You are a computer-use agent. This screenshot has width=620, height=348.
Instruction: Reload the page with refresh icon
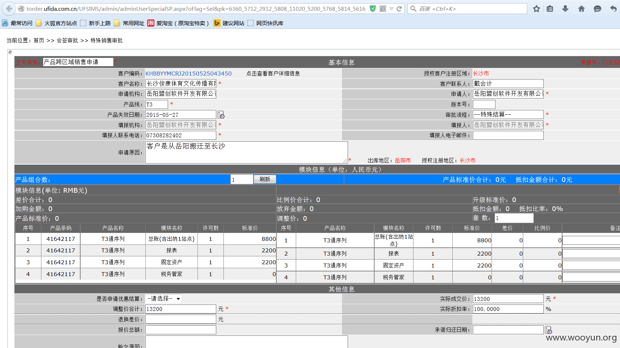click(x=399, y=9)
